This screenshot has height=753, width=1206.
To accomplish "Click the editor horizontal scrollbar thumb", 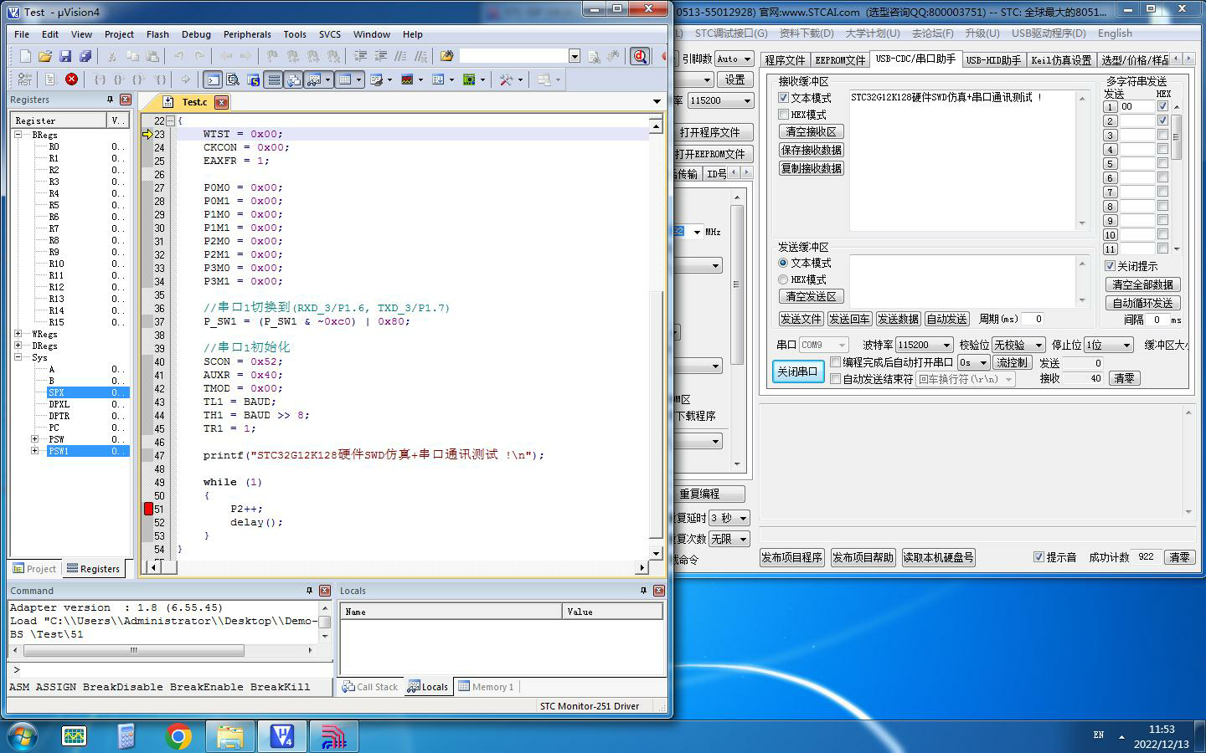I will pos(168,567).
